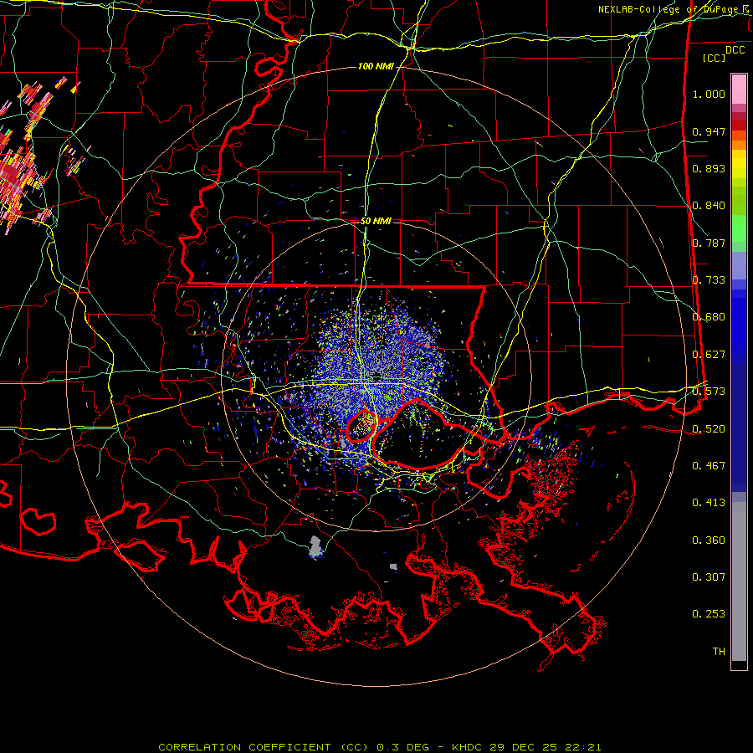Click the 0.413 value on the legend
The width and height of the screenshot is (753, 753).
(709, 502)
